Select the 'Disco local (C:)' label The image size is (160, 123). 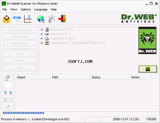[60, 34]
